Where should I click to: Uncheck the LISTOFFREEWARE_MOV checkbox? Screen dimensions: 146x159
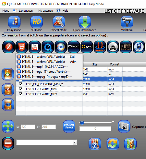coord(20,94)
